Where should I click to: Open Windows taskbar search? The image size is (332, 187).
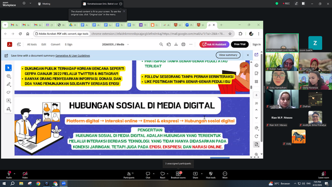tap(12, 183)
